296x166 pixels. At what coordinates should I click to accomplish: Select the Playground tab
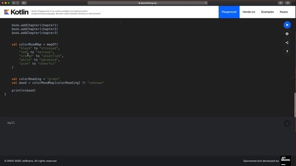pos(229,12)
